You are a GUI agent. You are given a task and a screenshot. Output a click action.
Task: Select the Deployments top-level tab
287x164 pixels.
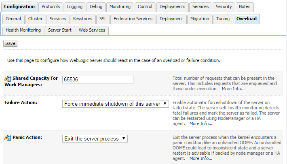(172, 7)
